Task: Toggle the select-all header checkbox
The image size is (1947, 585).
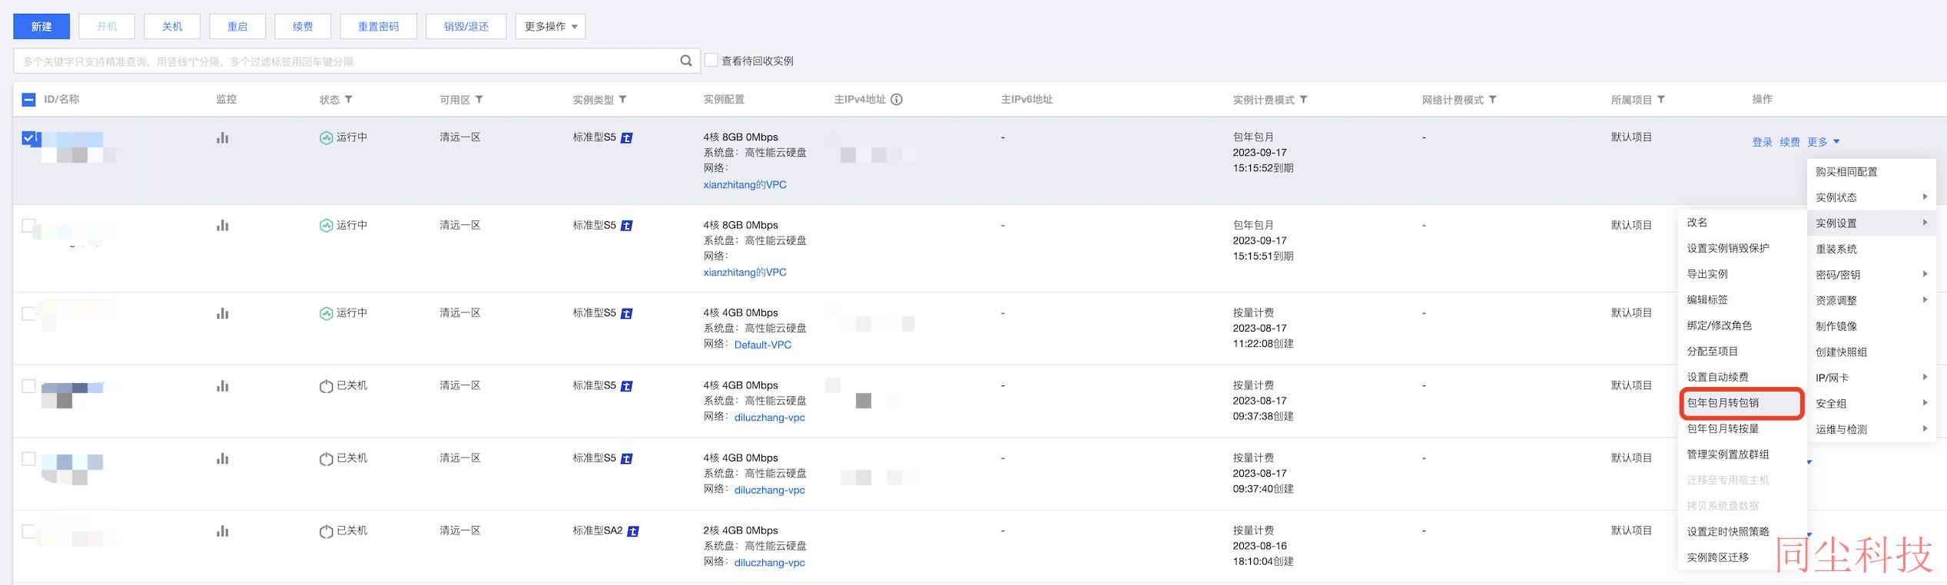Action: 28,99
